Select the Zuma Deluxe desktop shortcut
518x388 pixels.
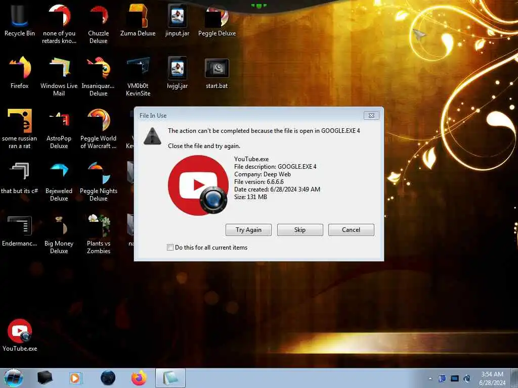pos(138,20)
